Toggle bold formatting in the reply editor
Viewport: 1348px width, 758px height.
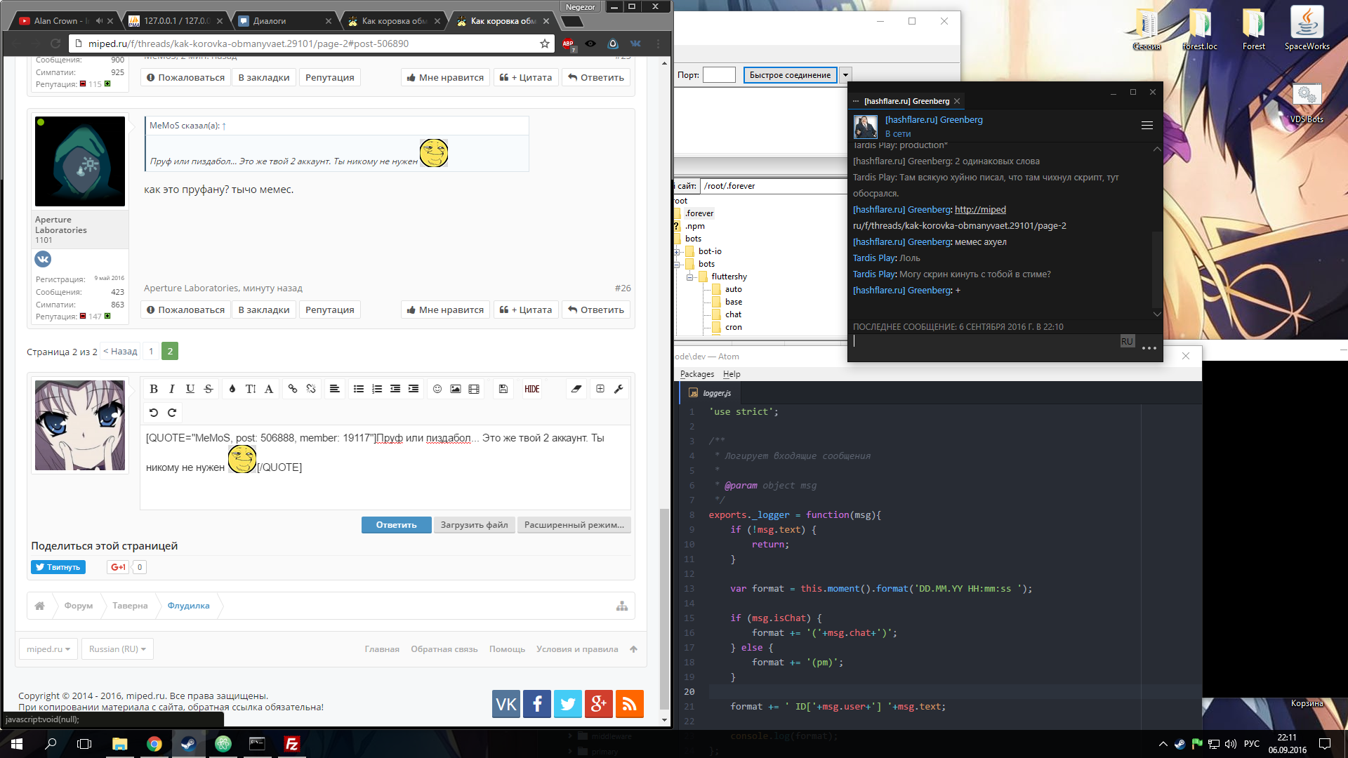154,389
